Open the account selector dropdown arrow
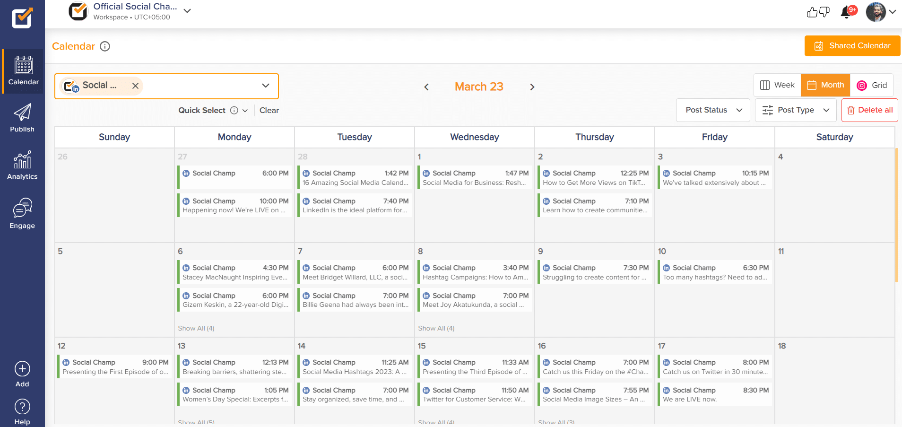 pos(266,86)
